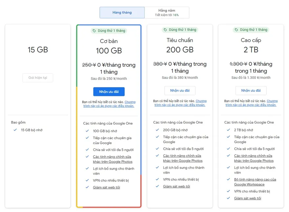Click Nhận ưu đãi on the 2 TB plan
The image size is (289, 212).
click(251, 91)
